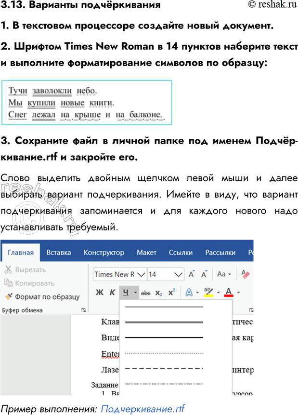Viewport: 298px width, 415px height.
Task: Collapse the underline style dropdown arrow
Action: click(x=135, y=293)
